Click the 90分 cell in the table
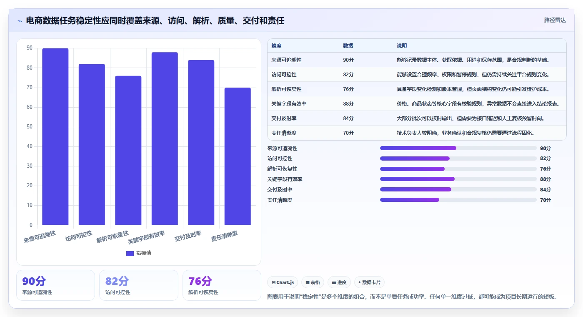The height and width of the screenshot is (317, 583). [x=348, y=60]
